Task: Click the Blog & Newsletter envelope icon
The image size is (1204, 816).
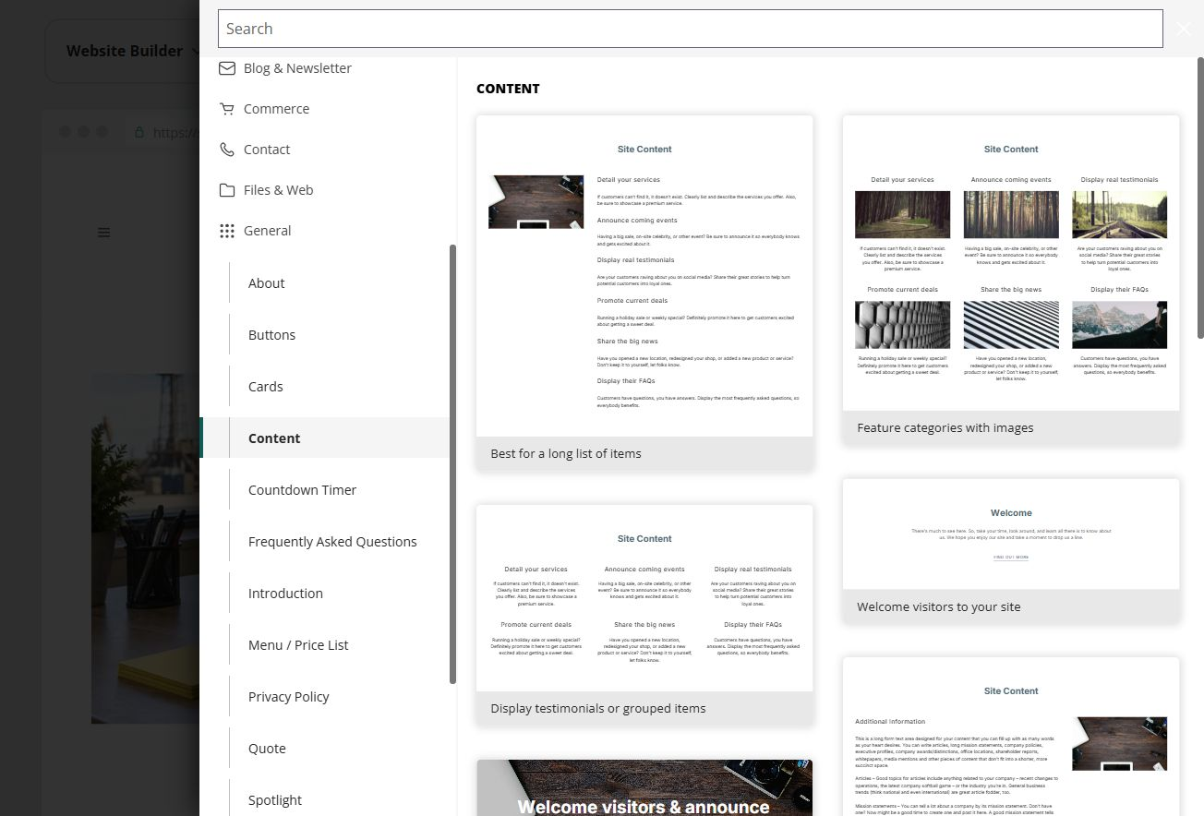Action: click(226, 68)
